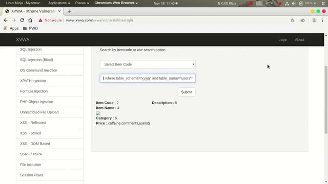Click the Description : 5 result
The width and height of the screenshot is (328, 184).
[165, 103]
